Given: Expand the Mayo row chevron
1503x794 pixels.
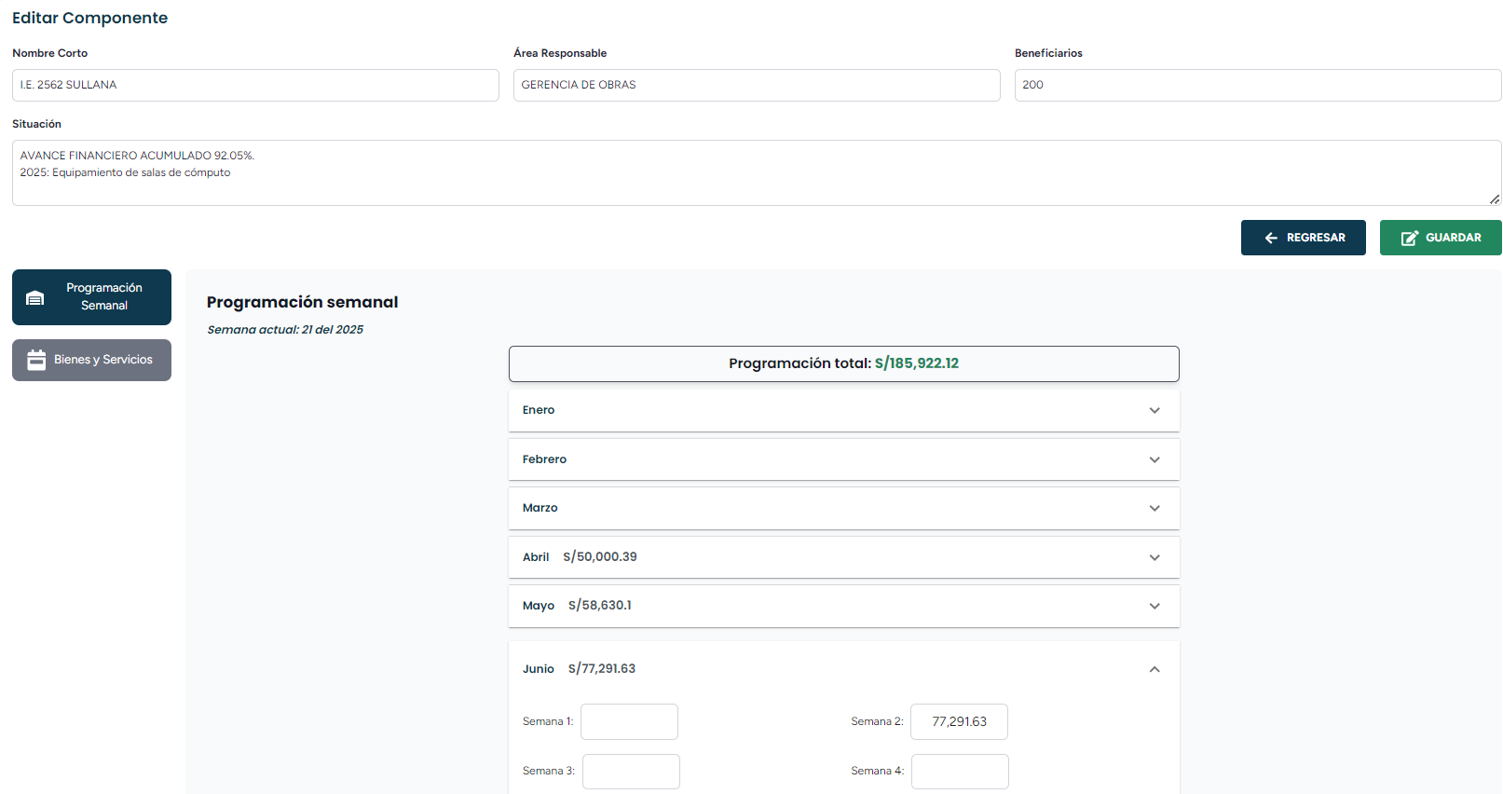Looking at the screenshot, I should coord(1155,607).
